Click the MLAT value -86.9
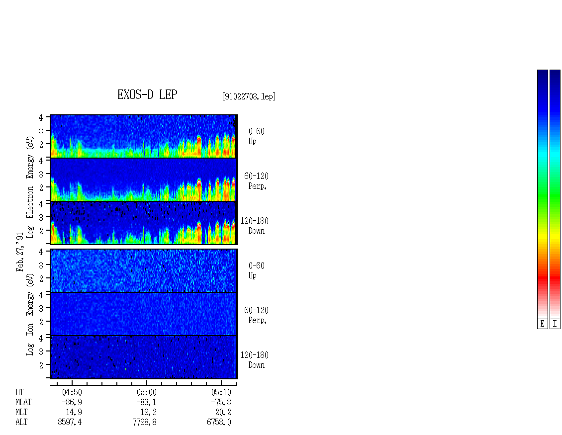 [72, 402]
